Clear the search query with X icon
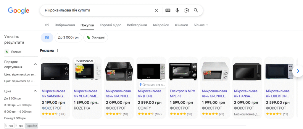Screen dimensions: 303x129 tap(157, 10)
